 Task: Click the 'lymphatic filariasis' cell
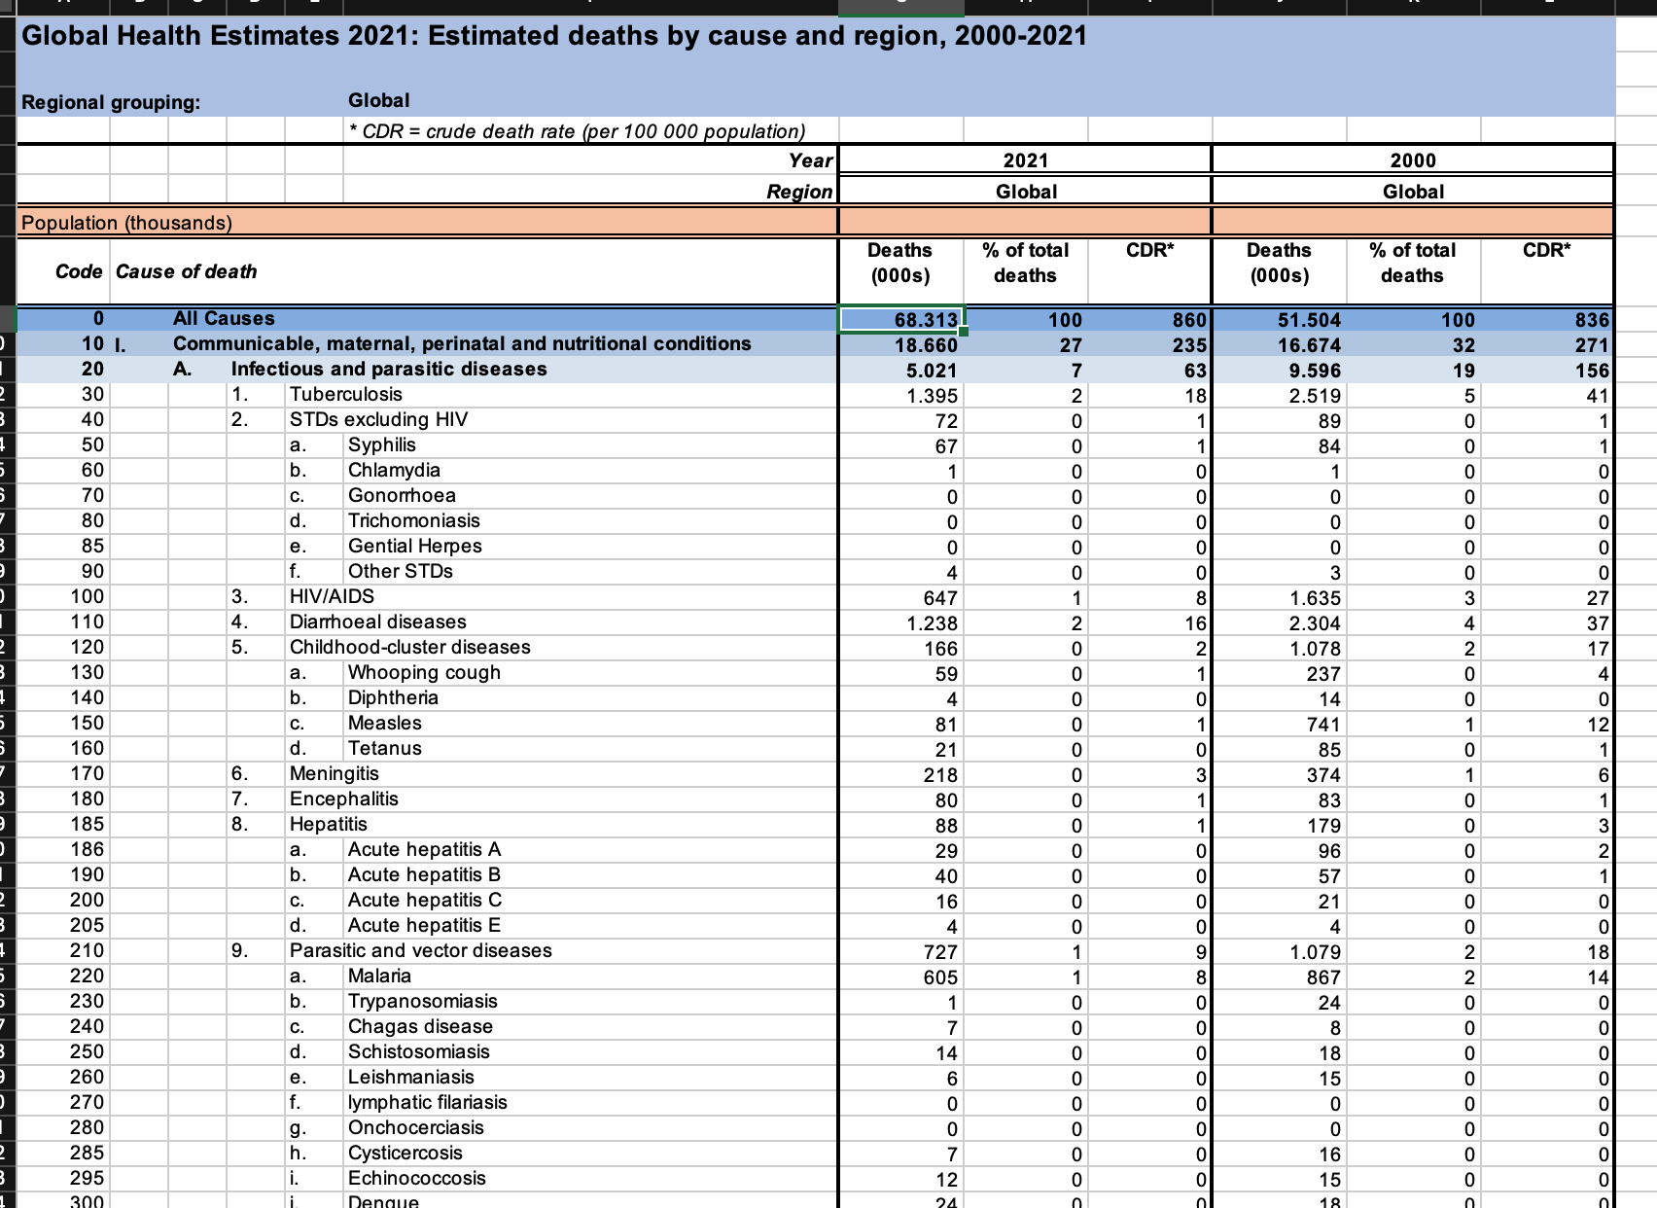428,1102
